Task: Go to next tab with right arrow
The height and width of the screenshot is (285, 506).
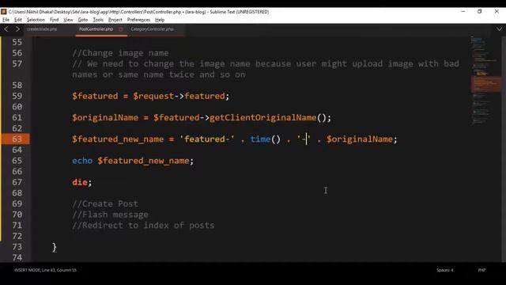Action: coord(17,29)
